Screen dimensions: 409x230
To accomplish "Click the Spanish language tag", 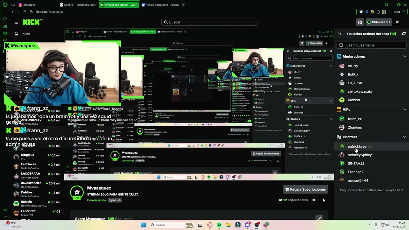I will tap(115, 200).
